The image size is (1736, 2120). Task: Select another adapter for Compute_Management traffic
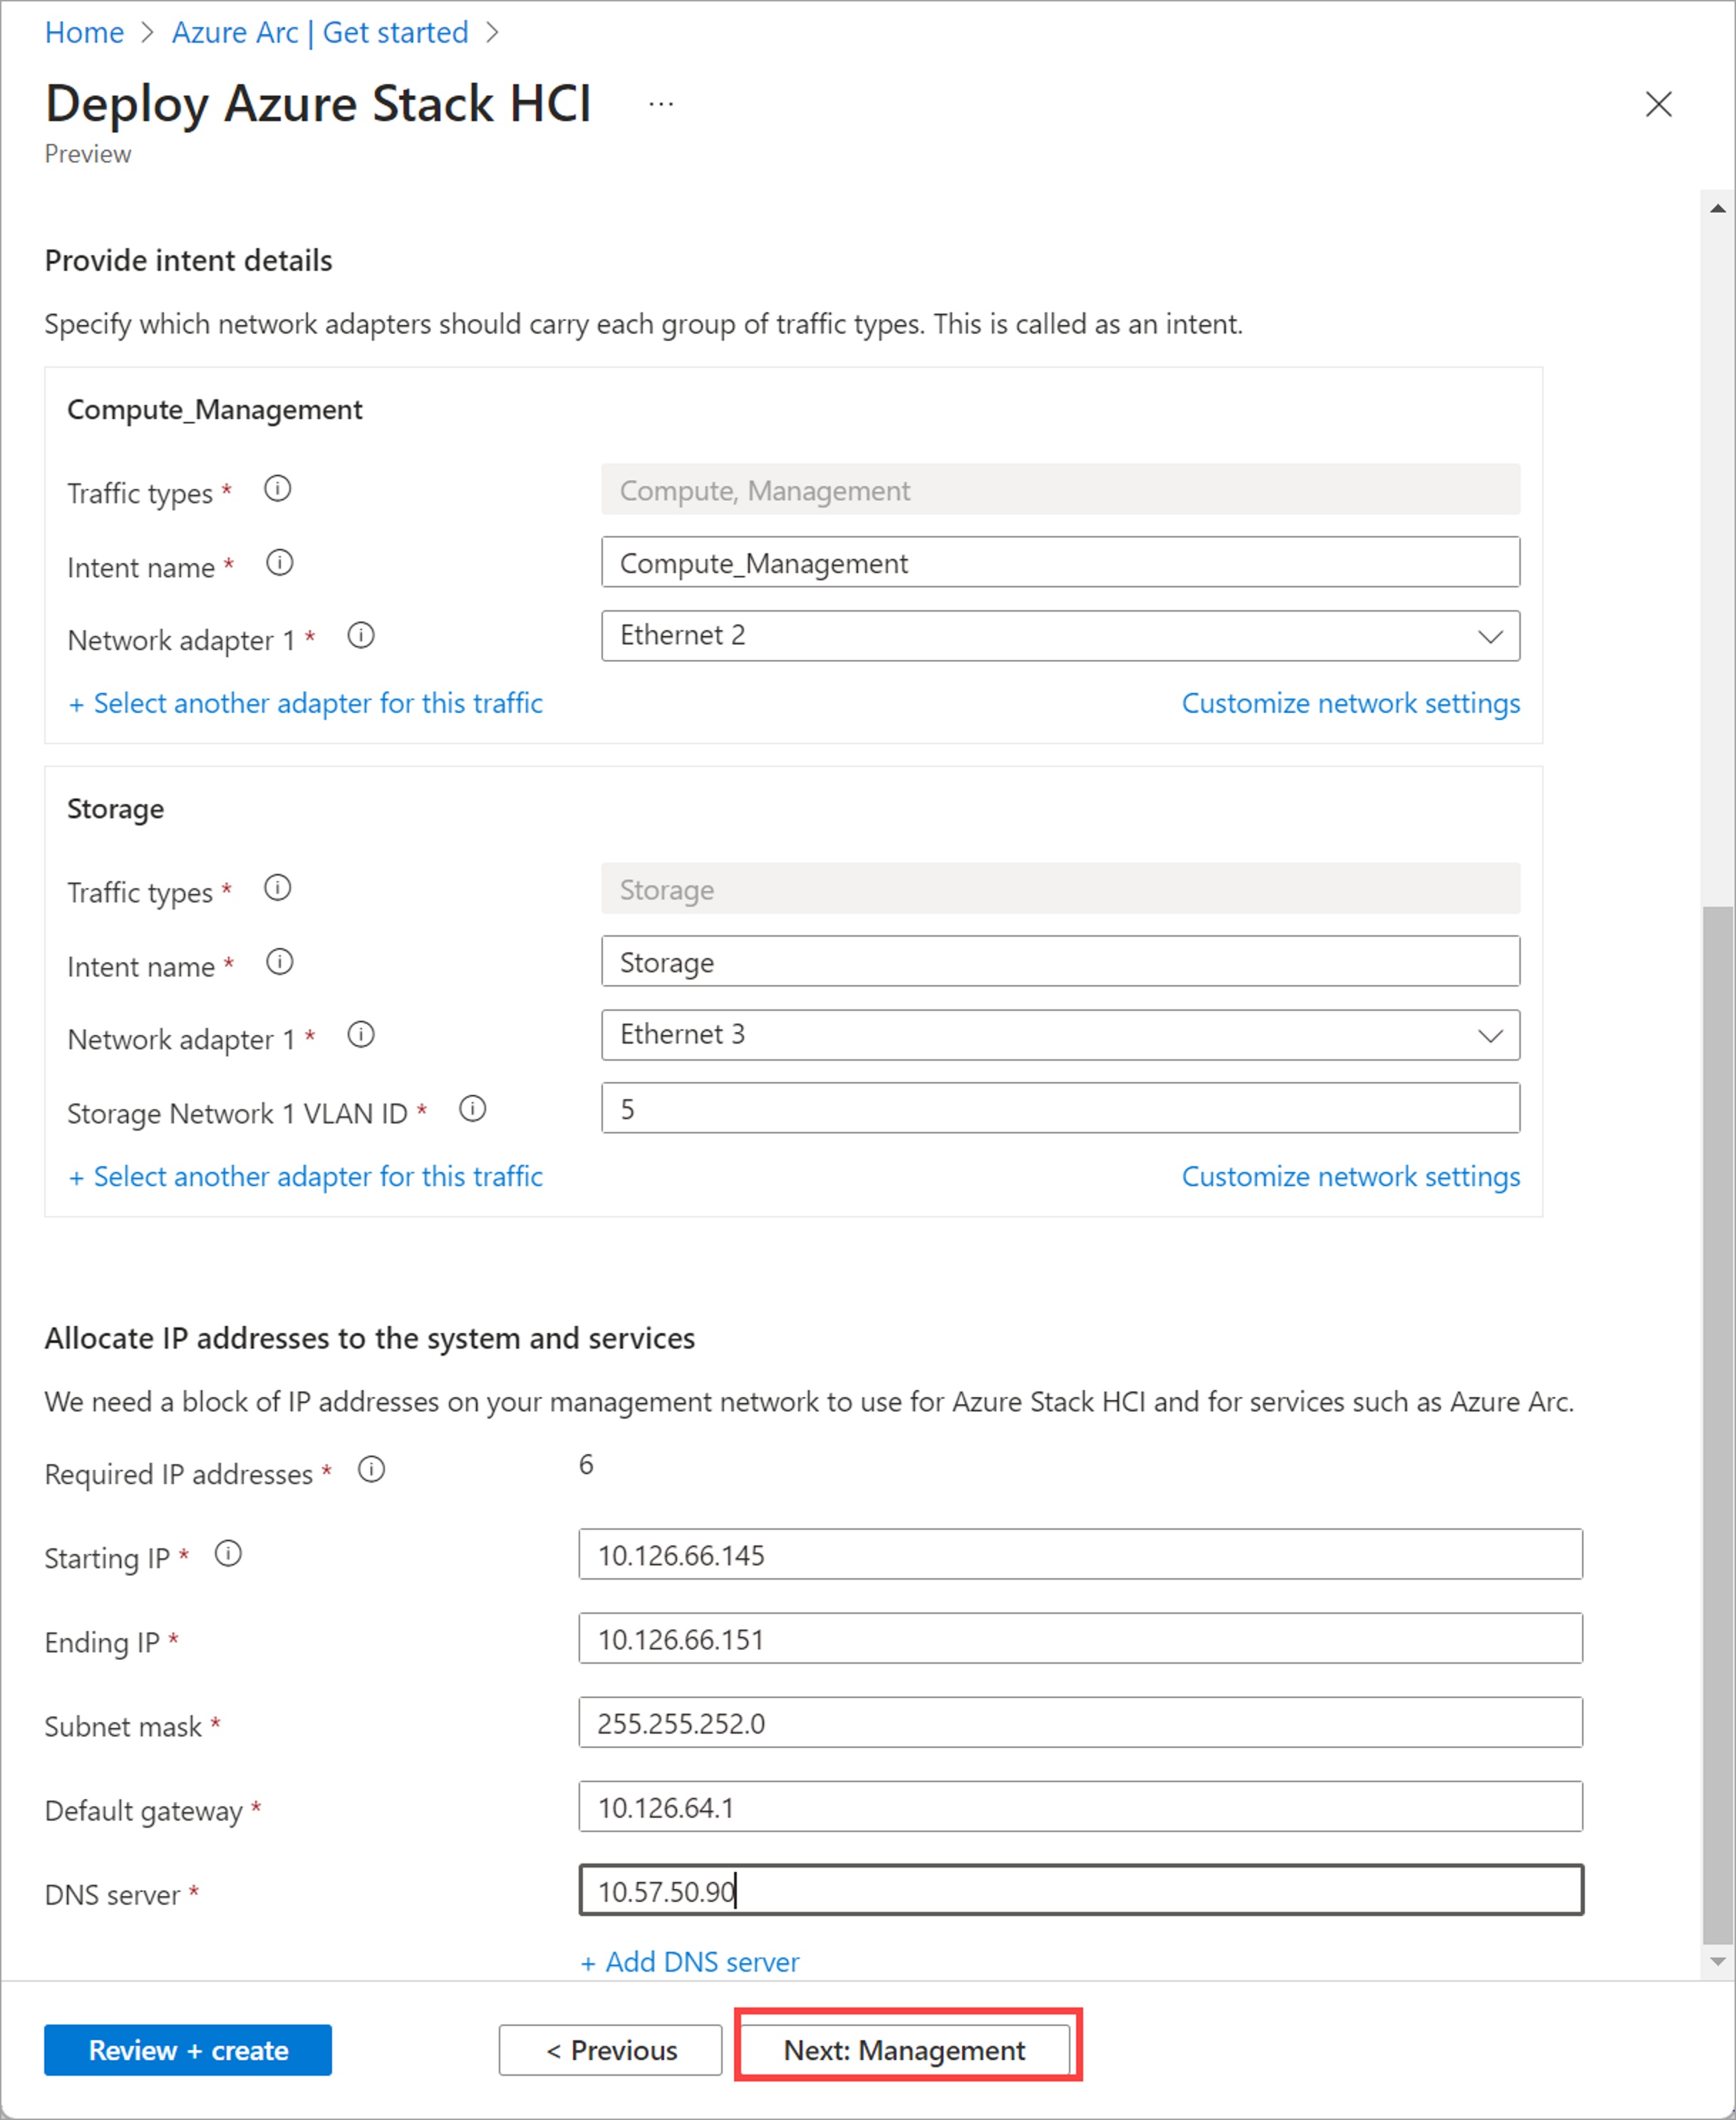click(305, 703)
